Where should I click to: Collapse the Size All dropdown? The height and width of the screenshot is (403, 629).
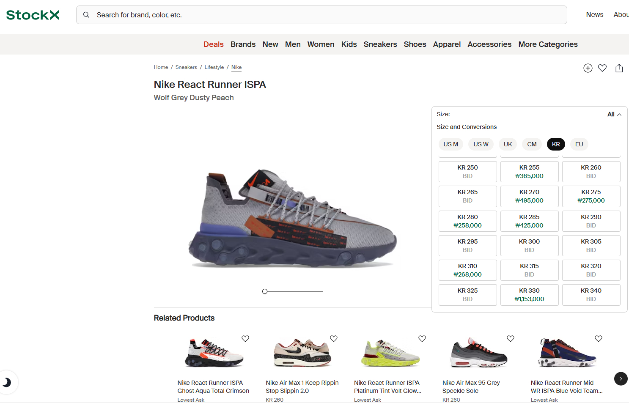pyautogui.click(x=614, y=115)
